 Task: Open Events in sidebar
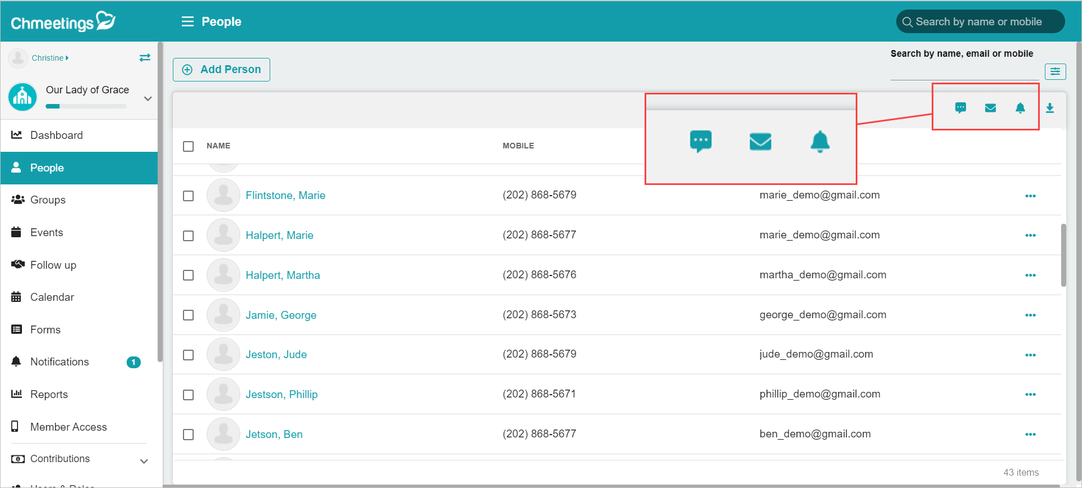pos(79,232)
